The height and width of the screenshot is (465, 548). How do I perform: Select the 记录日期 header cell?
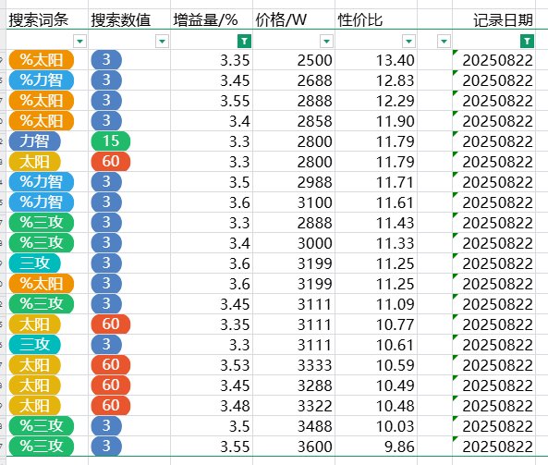pos(493,19)
